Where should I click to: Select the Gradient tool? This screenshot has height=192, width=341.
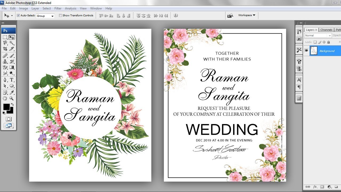tap(12, 67)
